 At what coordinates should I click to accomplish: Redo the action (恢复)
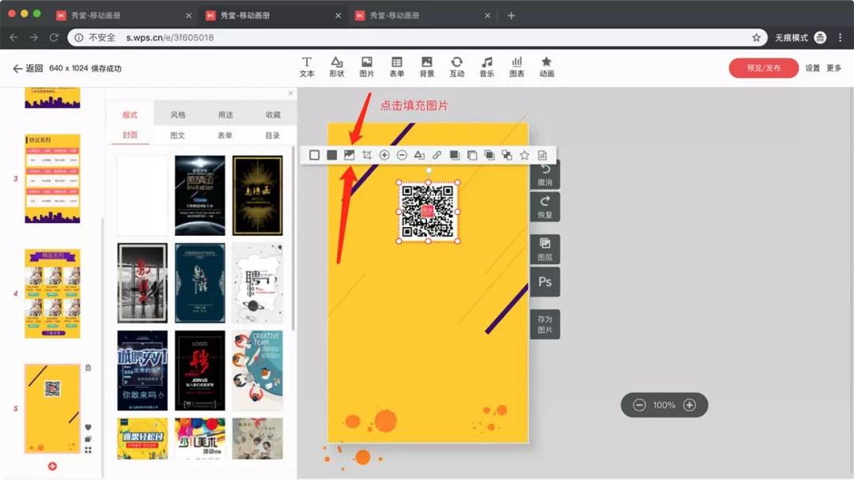point(545,207)
